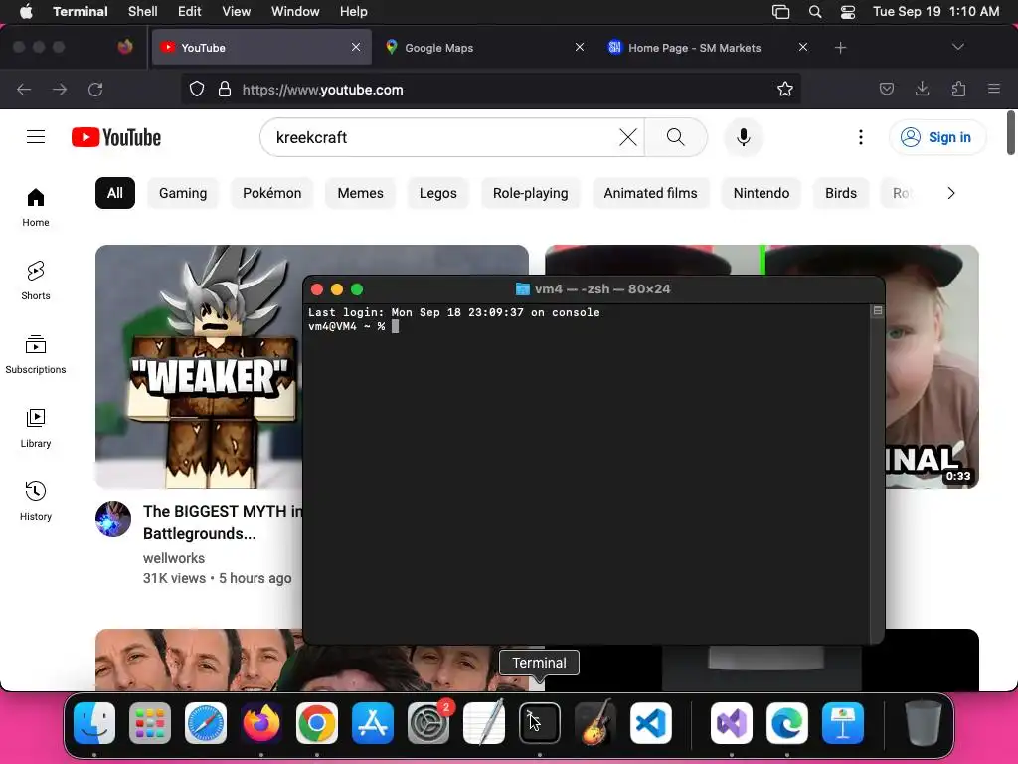Click the YouTube page vertical scrollbar
Viewport: 1018px width, 764px height.
[x=1011, y=134]
